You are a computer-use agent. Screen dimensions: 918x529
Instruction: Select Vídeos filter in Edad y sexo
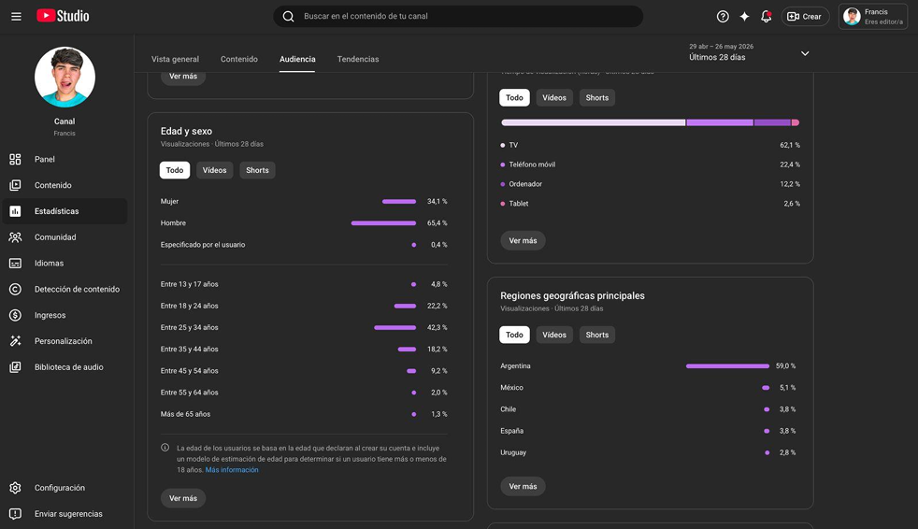214,170
